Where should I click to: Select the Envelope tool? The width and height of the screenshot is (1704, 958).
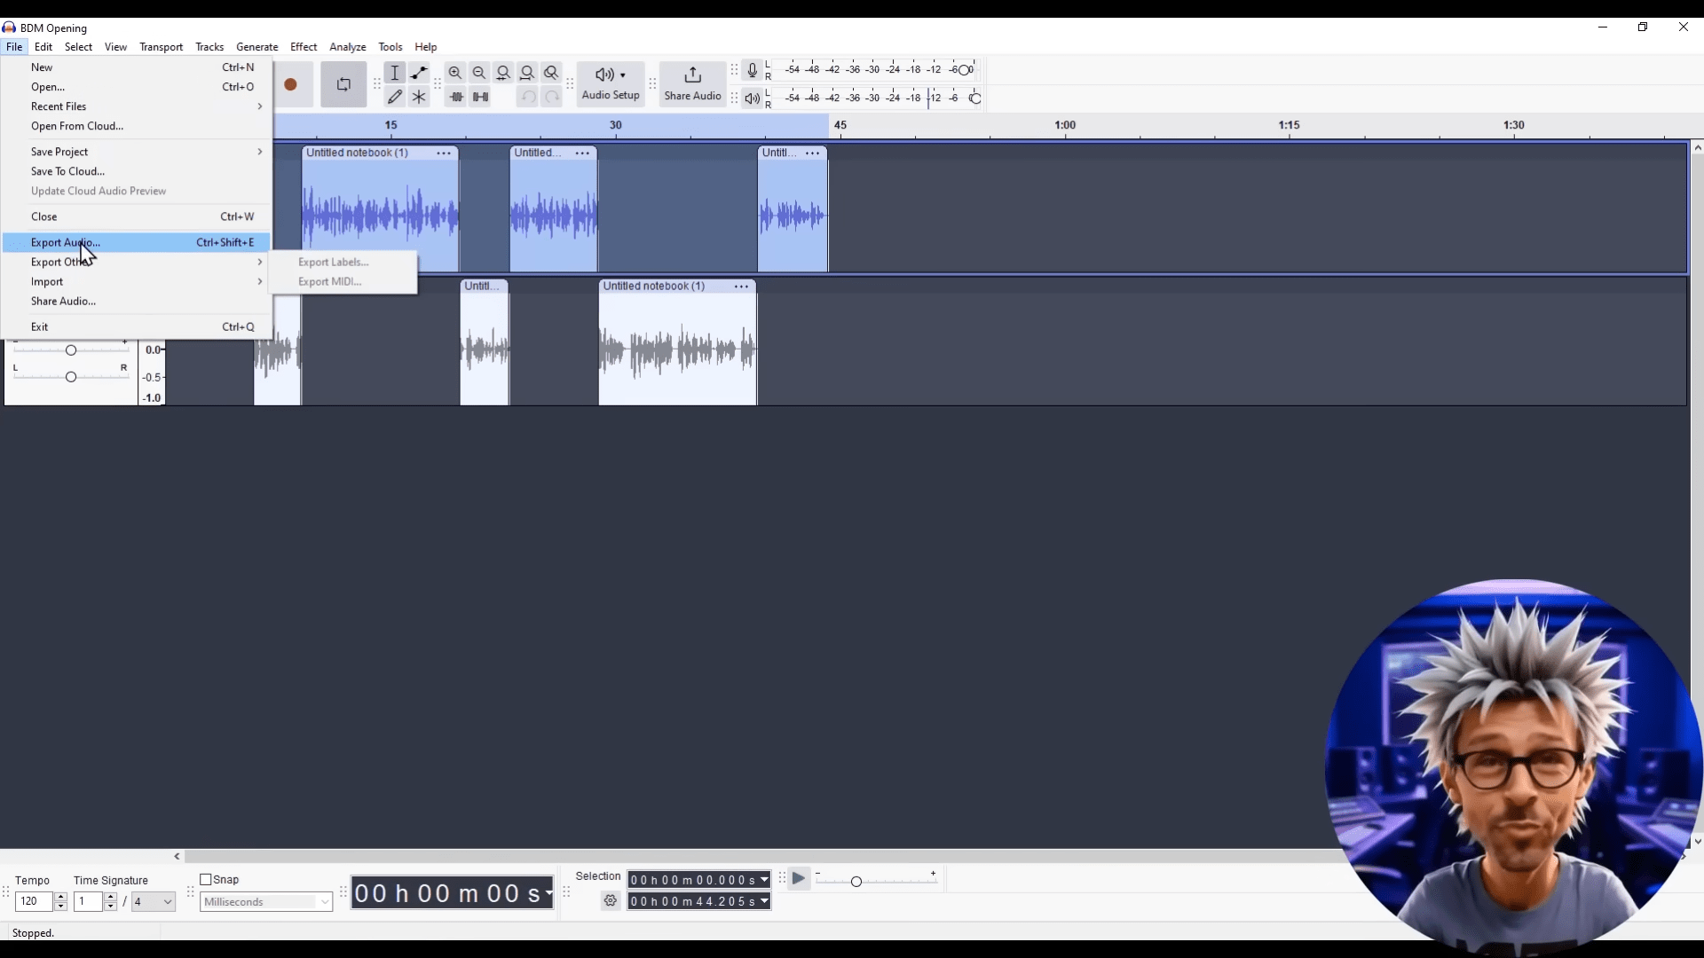pyautogui.click(x=419, y=73)
